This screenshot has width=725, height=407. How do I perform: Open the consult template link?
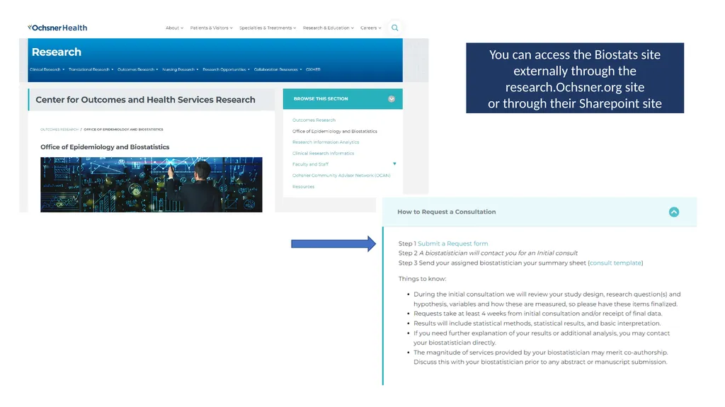point(615,263)
